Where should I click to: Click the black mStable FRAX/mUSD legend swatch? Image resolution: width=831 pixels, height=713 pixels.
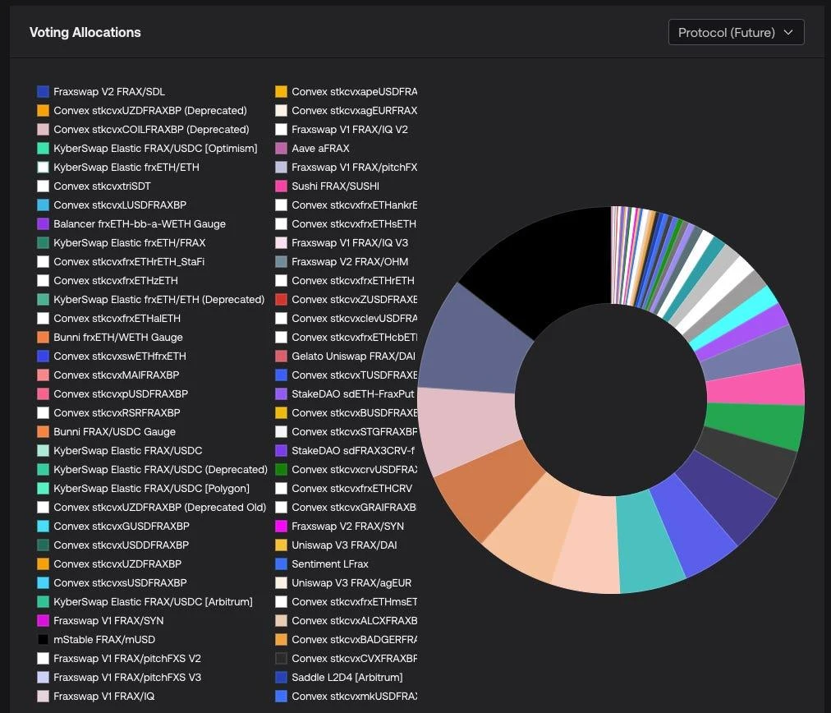pyautogui.click(x=44, y=640)
